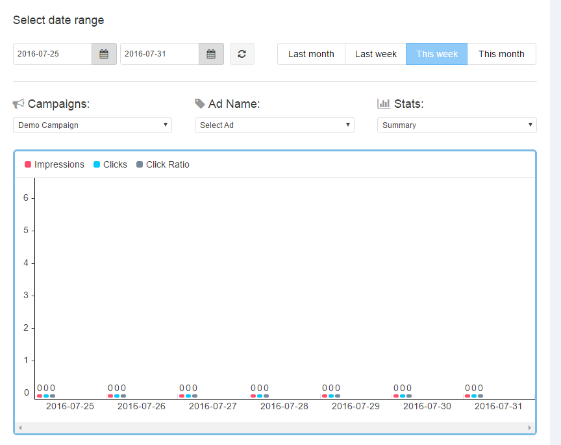The image size is (561, 445).
Task: Open the end date calendar picker
Action: coord(211,54)
